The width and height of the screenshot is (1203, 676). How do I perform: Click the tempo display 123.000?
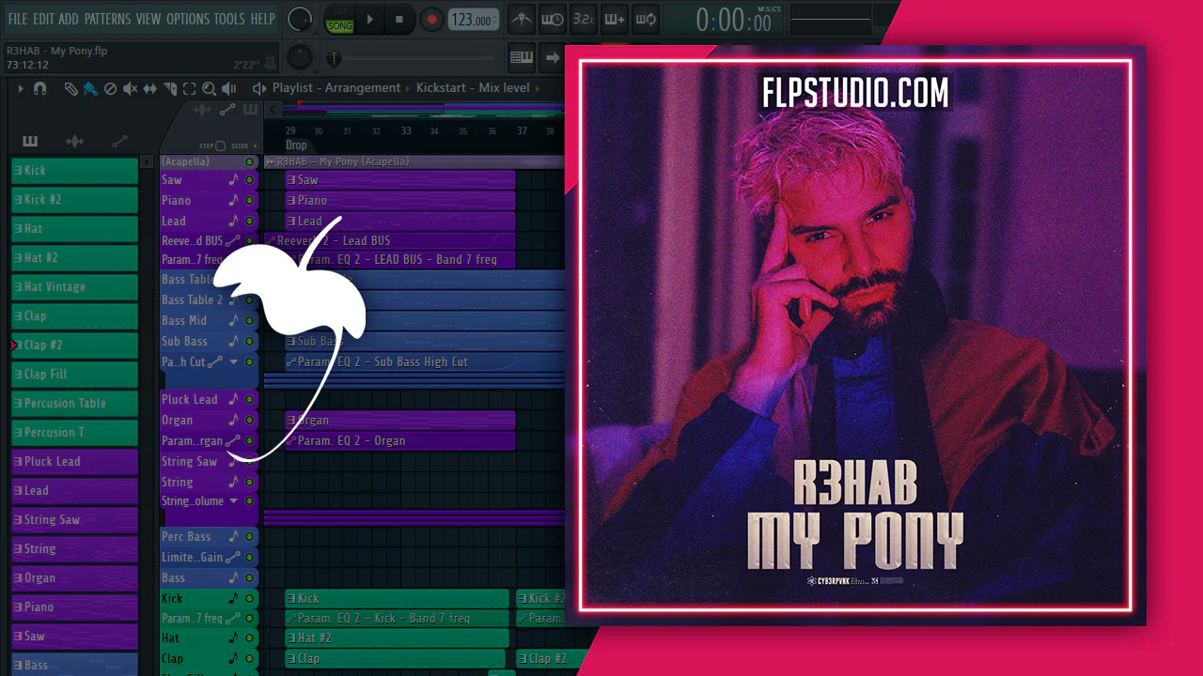tap(473, 20)
